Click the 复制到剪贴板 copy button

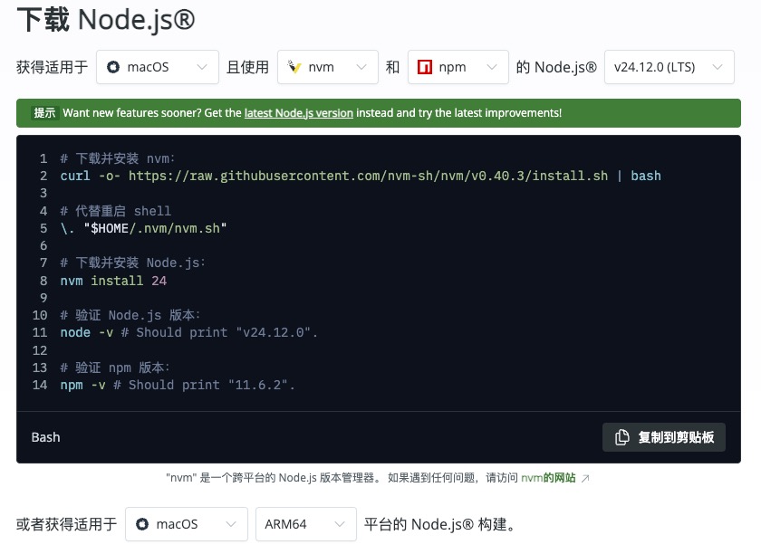664,437
